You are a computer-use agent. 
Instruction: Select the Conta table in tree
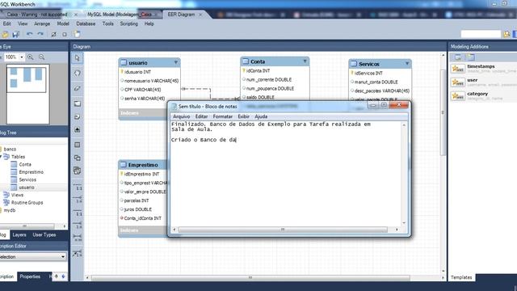pyautogui.click(x=25, y=164)
